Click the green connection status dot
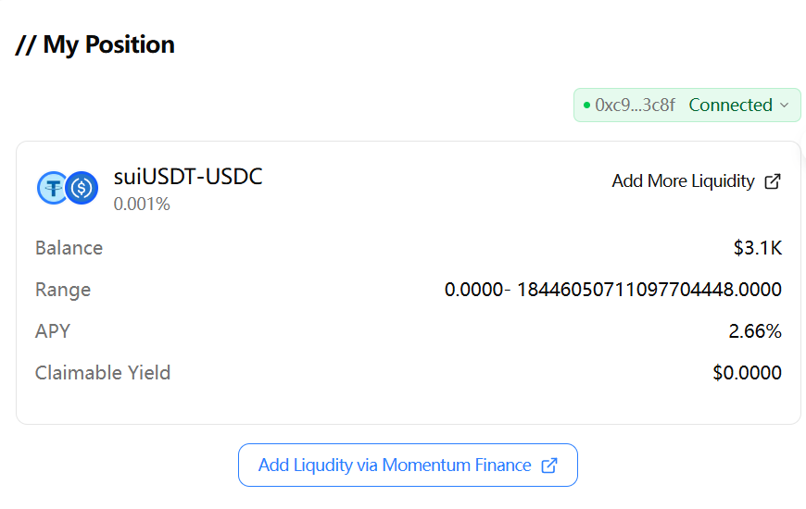Viewport: 806px width, 509px height. [x=586, y=106]
